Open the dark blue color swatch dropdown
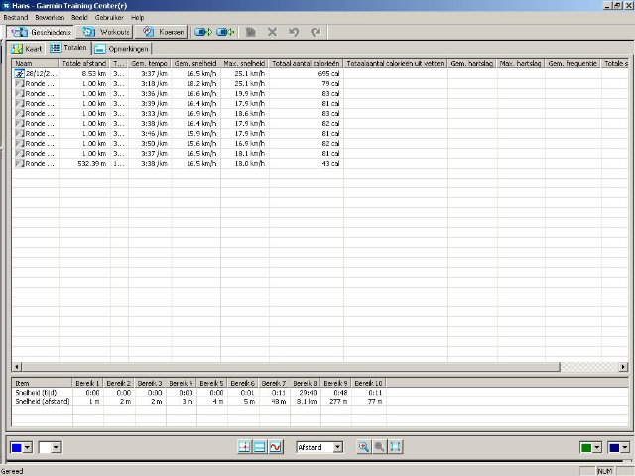 (625, 447)
